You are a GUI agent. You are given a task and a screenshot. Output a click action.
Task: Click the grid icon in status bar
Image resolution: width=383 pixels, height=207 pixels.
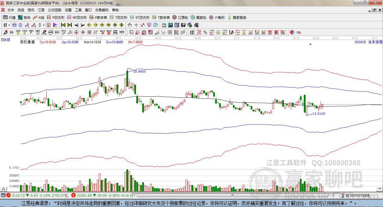(3, 195)
